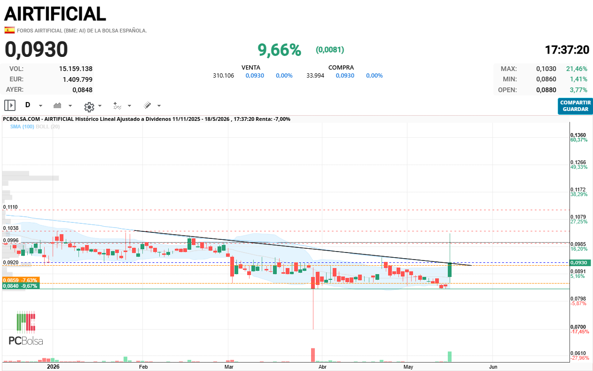Click the 0,0700 price axis label
593x371 pixels.
click(x=578, y=327)
